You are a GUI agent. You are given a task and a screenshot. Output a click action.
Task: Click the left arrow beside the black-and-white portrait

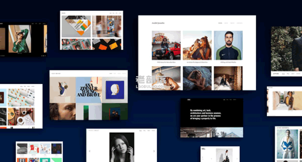[90, 151]
